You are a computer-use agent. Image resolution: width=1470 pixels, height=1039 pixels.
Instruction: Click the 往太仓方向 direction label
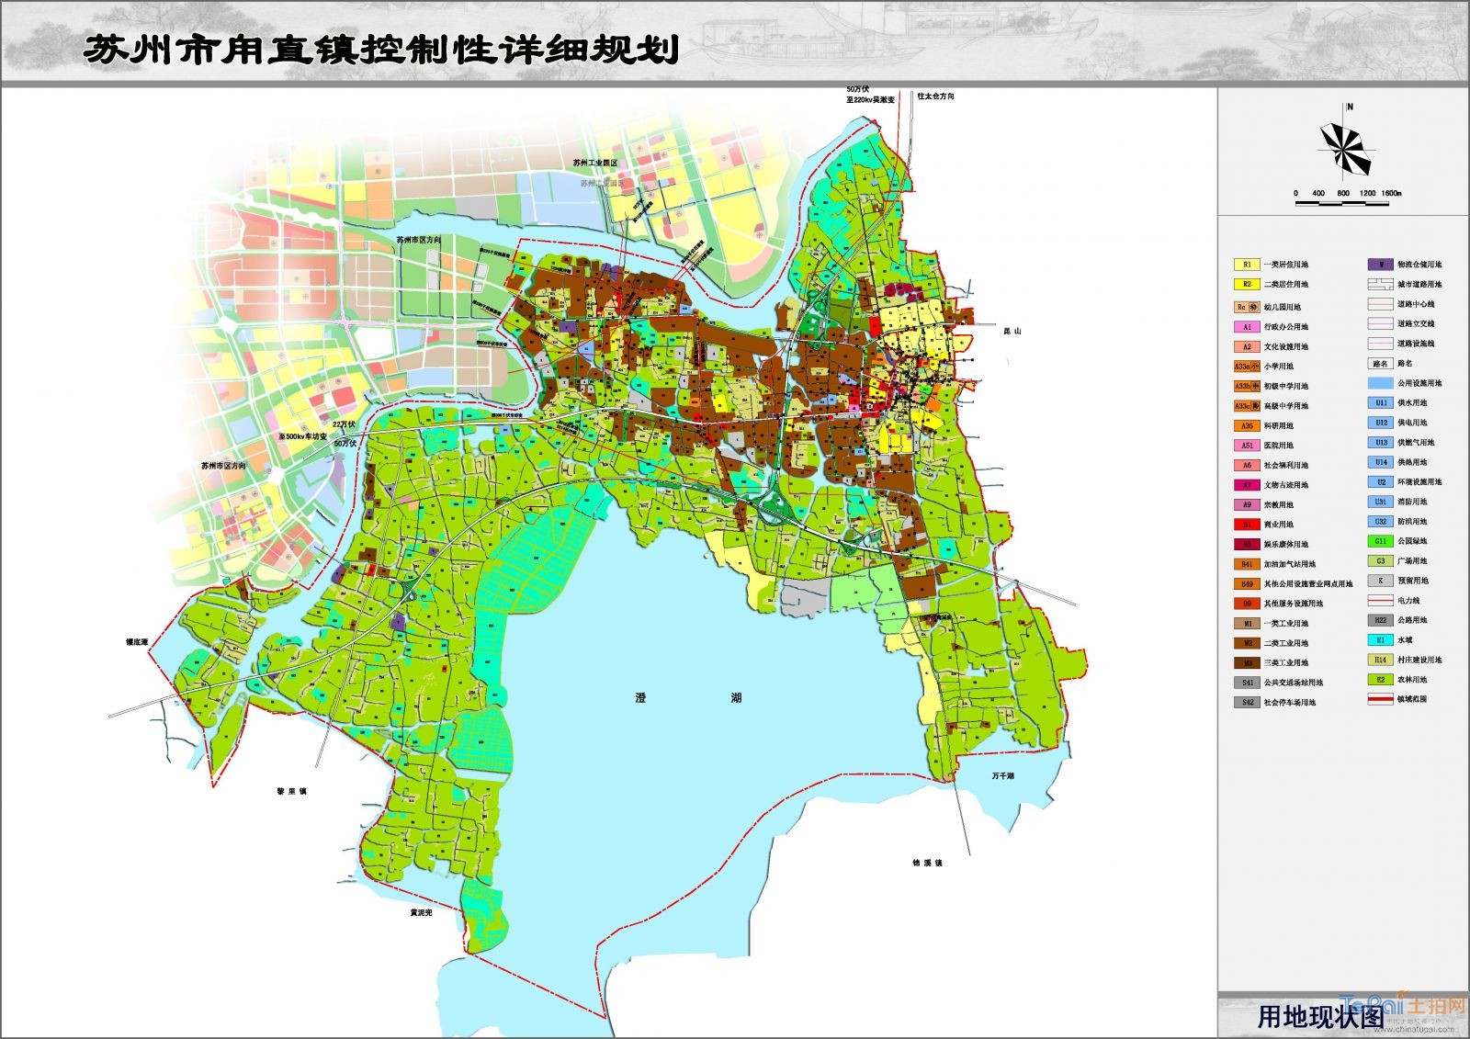click(x=935, y=96)
